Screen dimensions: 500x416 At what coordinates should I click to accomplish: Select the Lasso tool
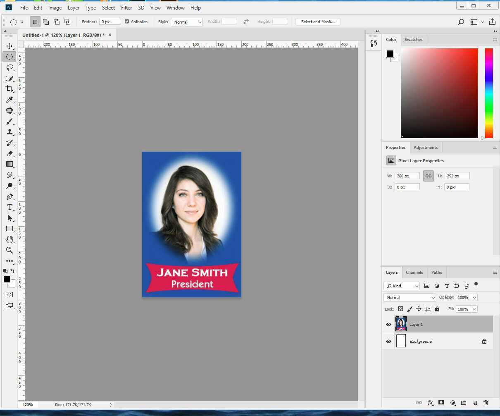coord(10,68)
